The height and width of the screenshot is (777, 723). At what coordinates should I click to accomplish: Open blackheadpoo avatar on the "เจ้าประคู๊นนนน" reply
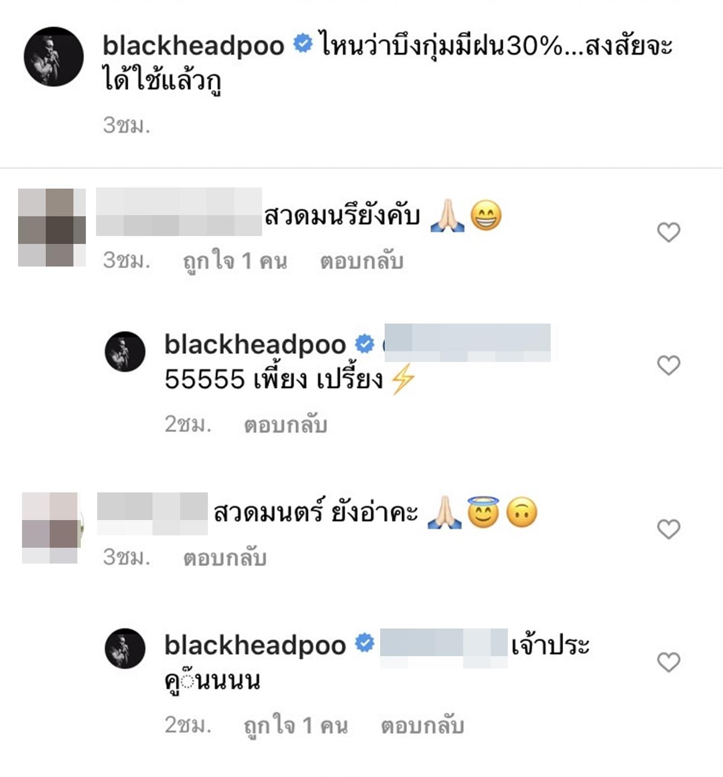[125, 648]
